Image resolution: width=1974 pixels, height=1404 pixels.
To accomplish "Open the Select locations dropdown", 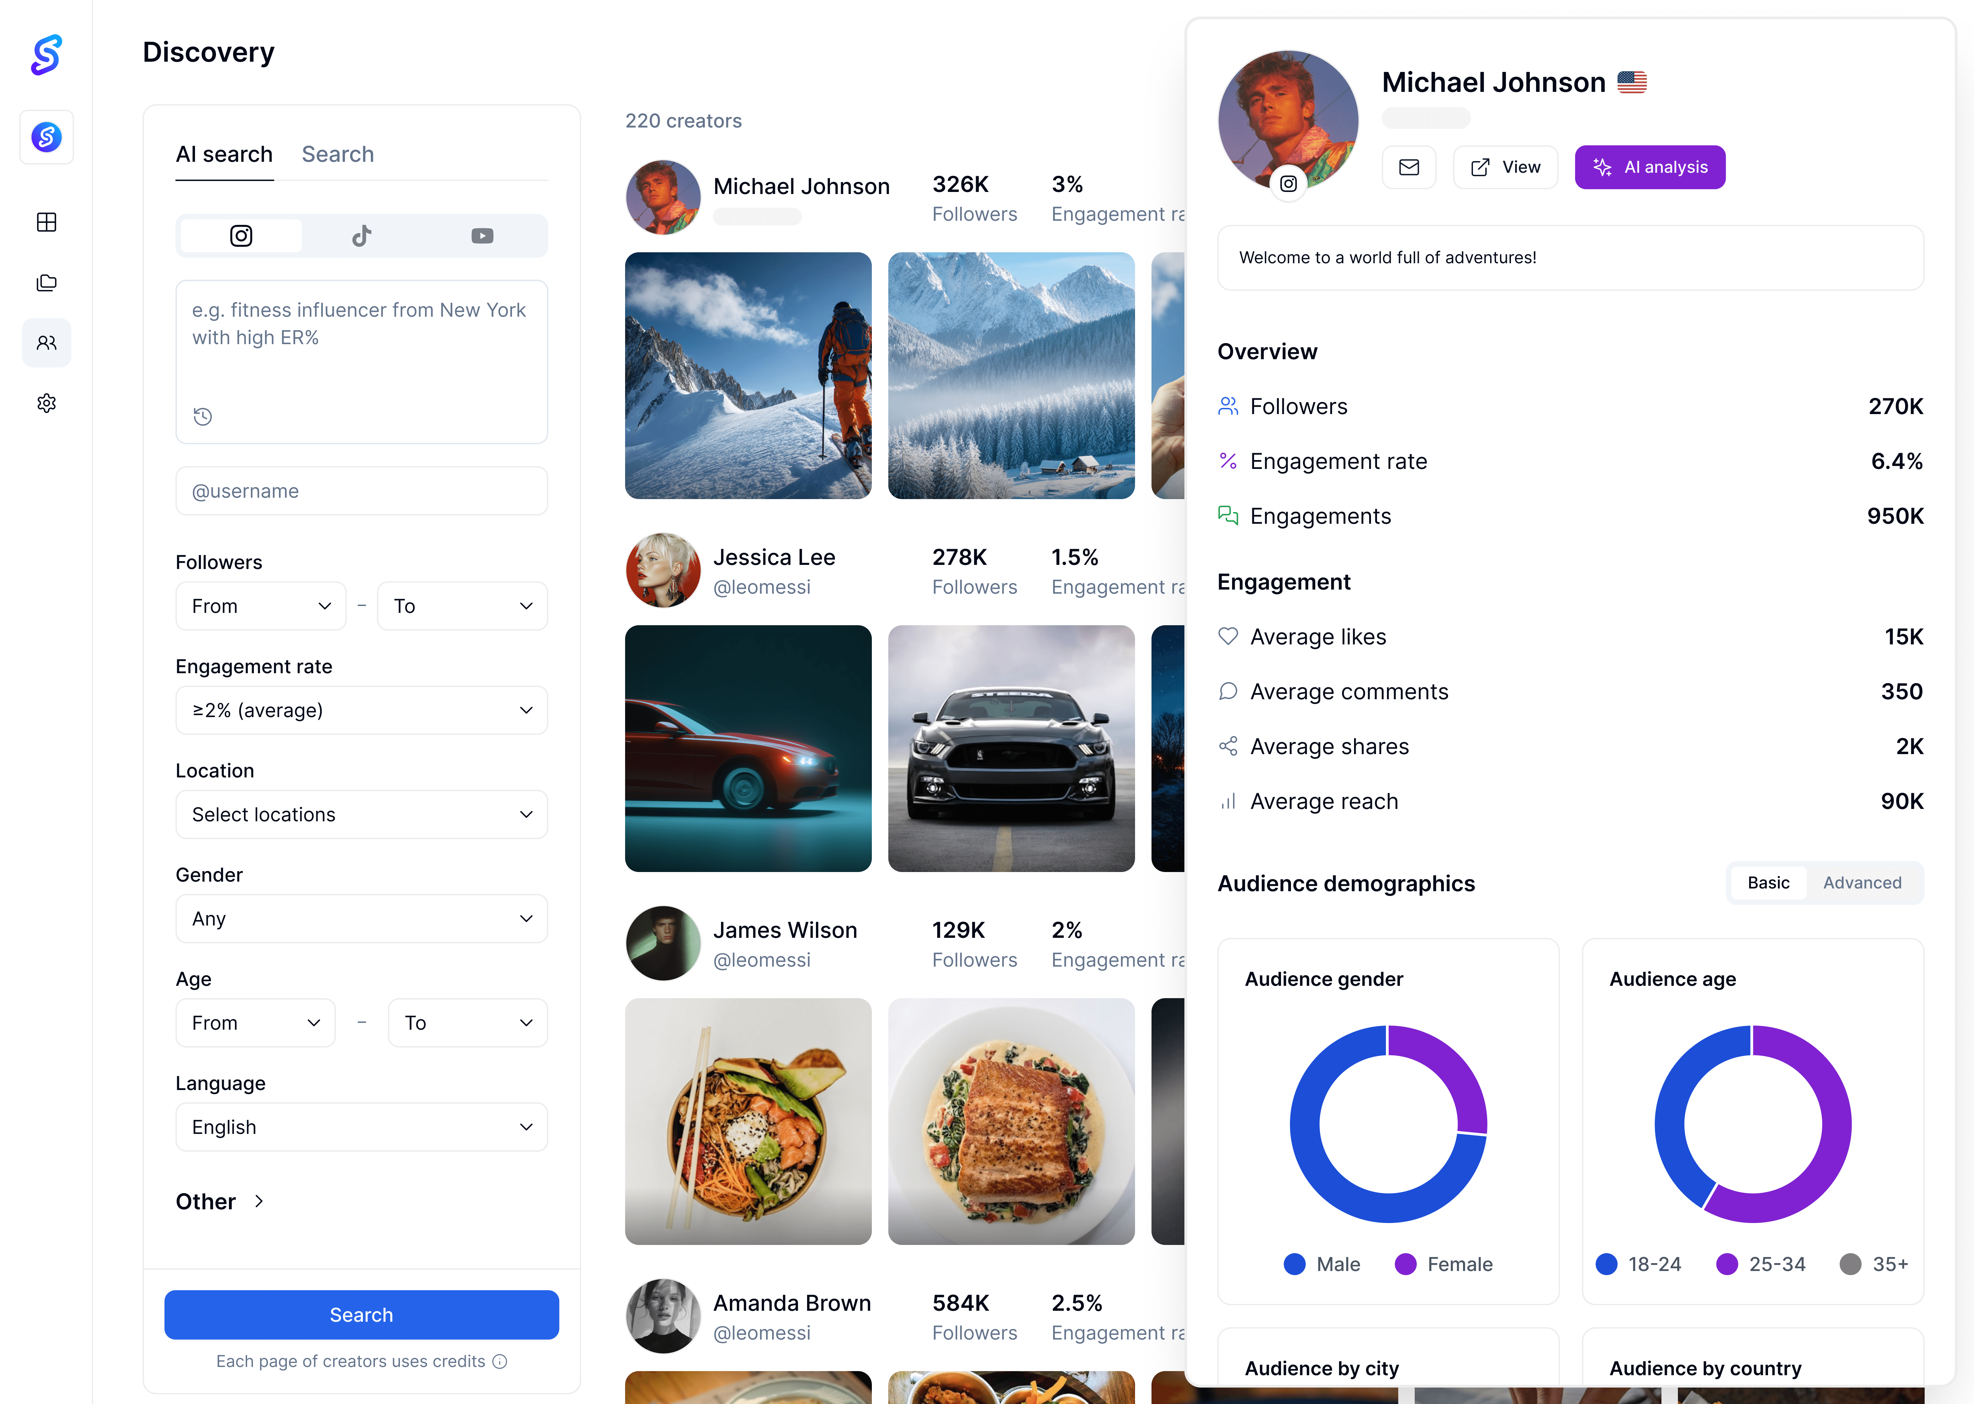I will pos(361,814).
